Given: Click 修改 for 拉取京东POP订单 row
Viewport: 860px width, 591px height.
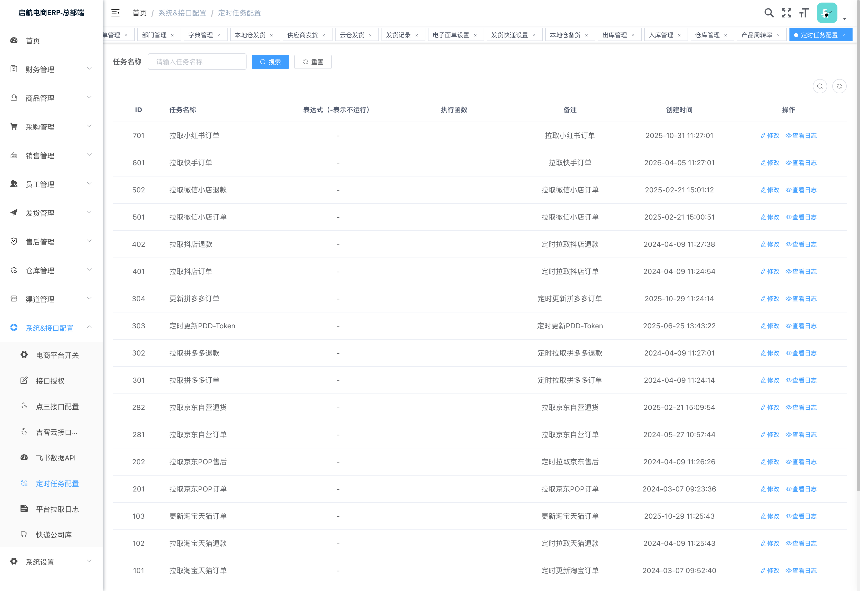Looking at the screenshot, I should click(770, 489).
